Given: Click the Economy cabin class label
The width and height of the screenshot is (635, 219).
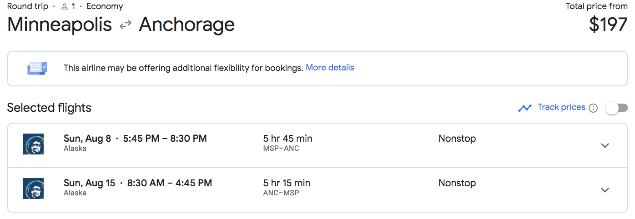Looking at the screenshot, I should [x=105, y=6].
